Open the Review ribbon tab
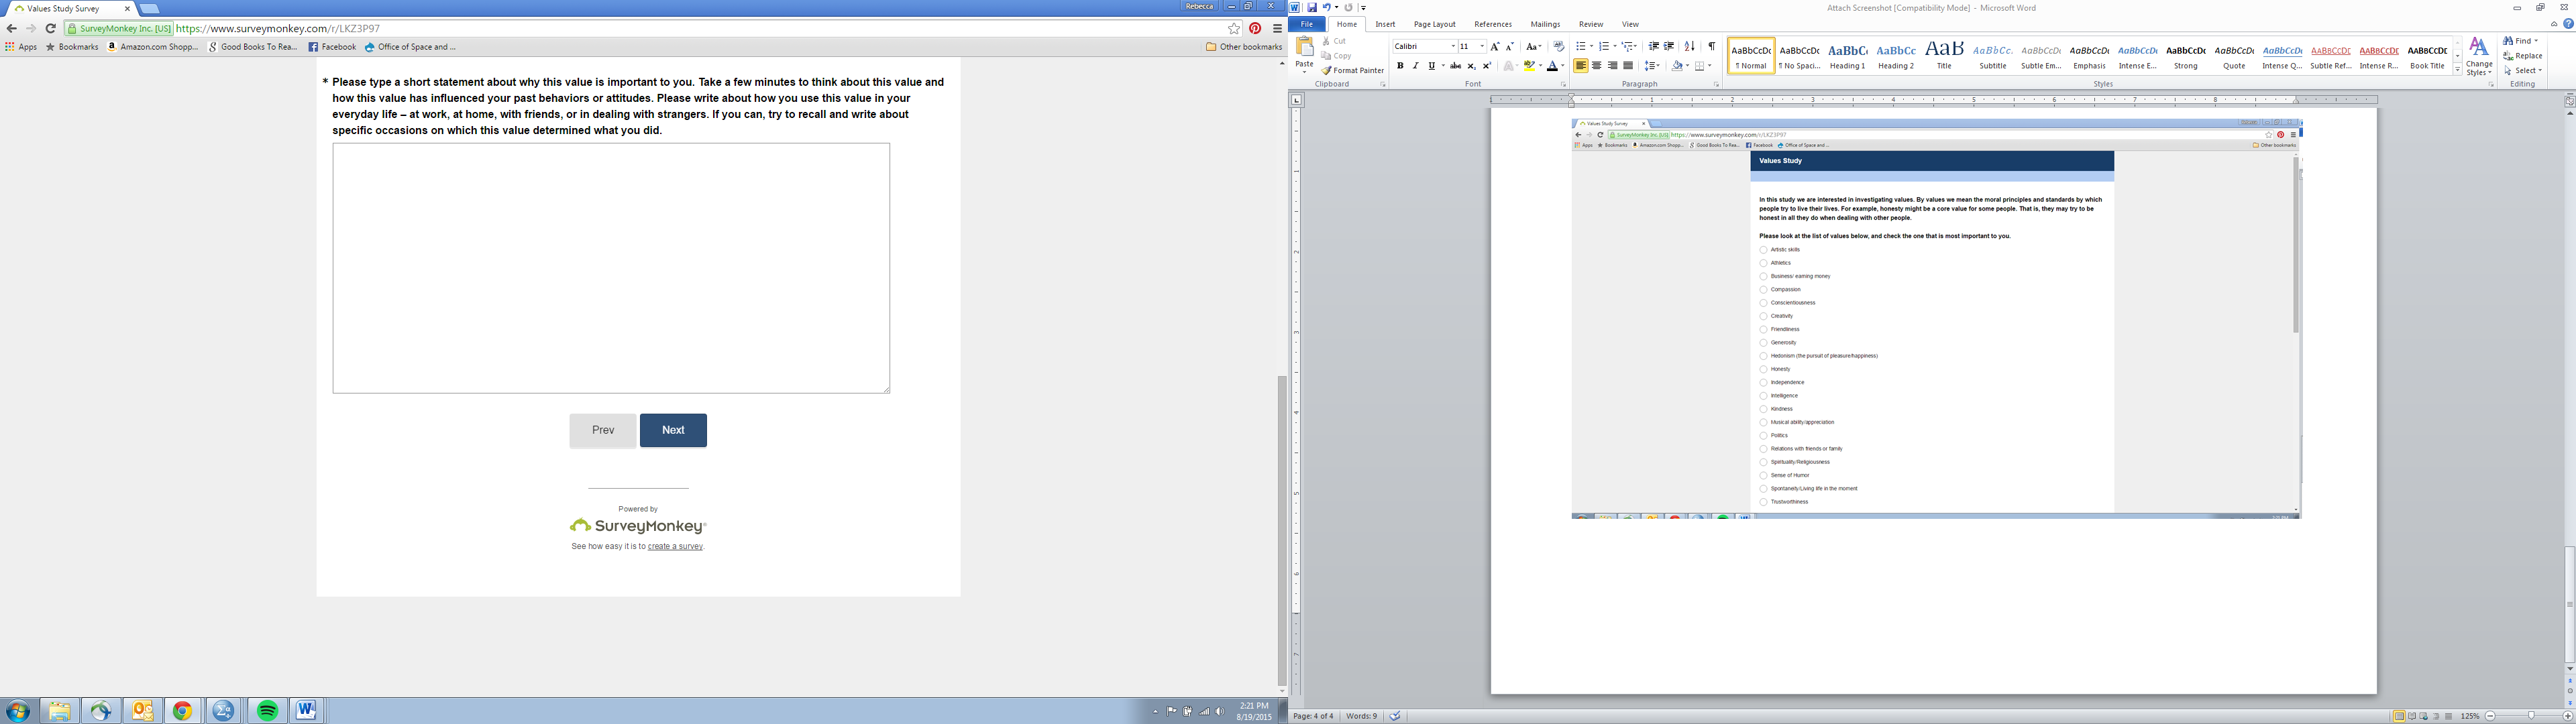The height and width of the screenshot is (724, 2576). pos(1590,24)
